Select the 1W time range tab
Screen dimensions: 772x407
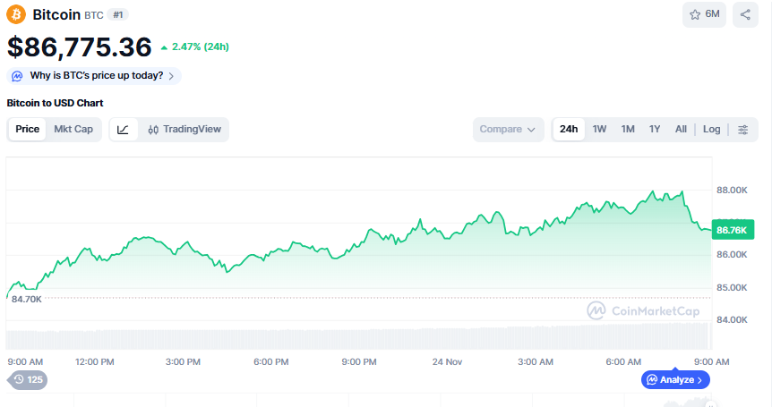[x=599, y=130]
